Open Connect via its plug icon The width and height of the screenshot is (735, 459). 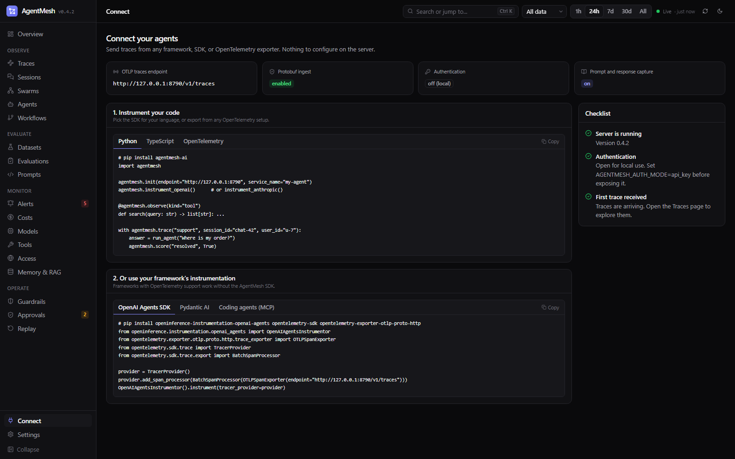pos(11,421)
